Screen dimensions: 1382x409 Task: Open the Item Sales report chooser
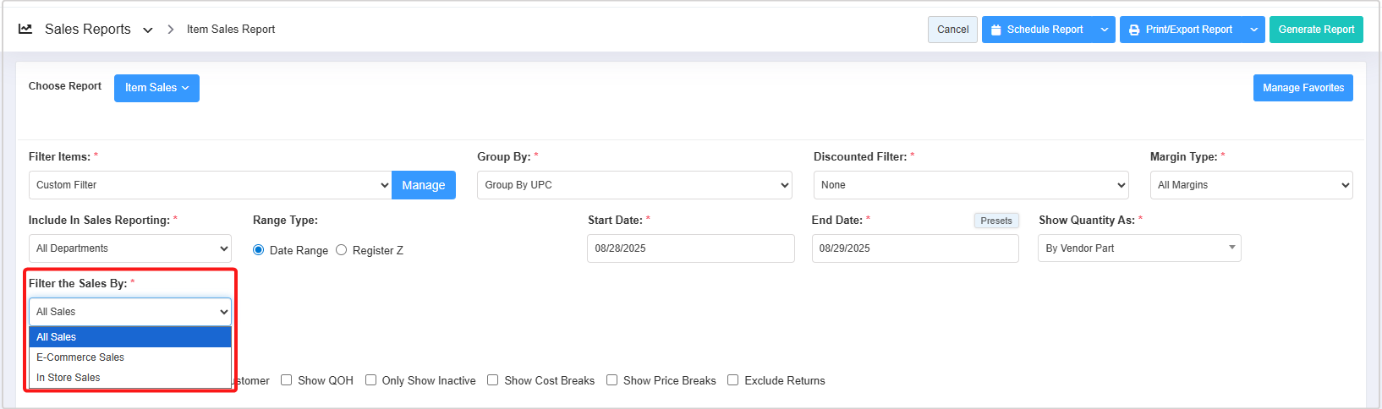click(156, 88)
